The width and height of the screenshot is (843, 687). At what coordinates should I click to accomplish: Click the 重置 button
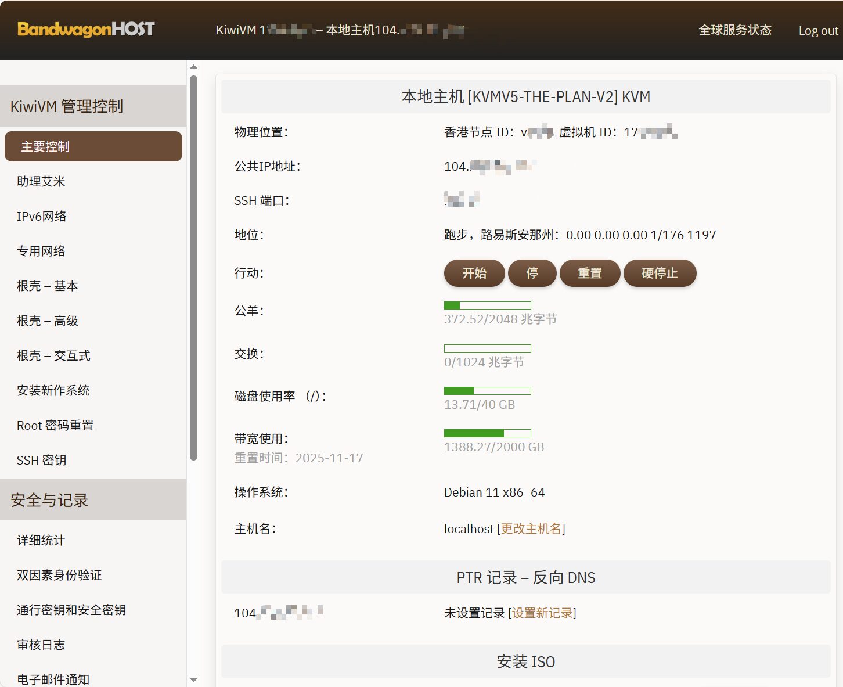click(x=589, y=273)
